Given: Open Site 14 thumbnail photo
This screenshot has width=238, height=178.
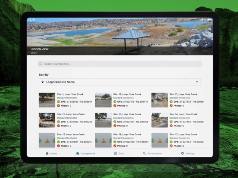Looking at the screenshot, I should (160, 120).
